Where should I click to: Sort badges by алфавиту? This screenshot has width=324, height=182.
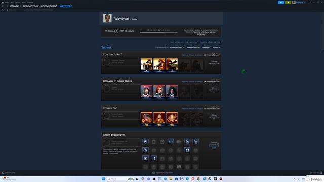click(206, 47)
